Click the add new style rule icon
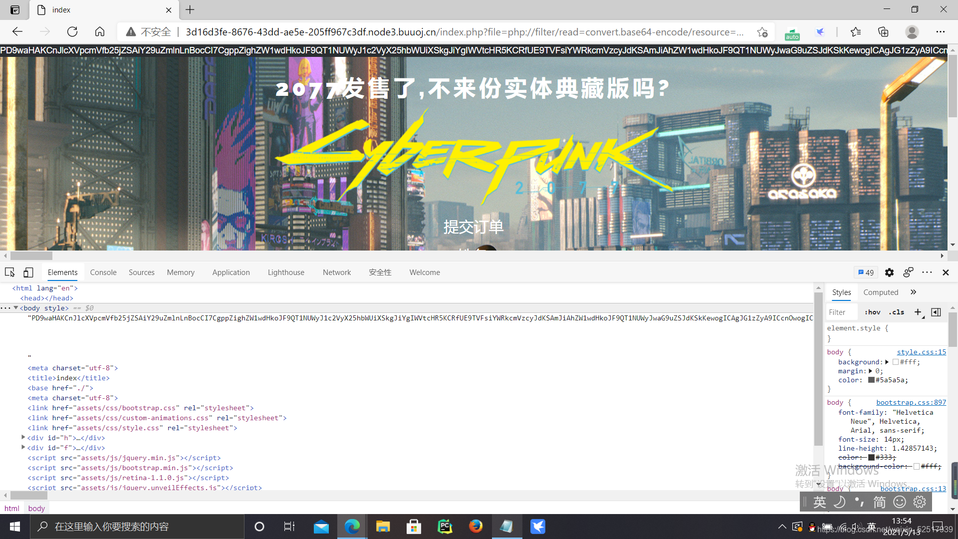Viewport: 958px width, 539px height. [918, 311]
